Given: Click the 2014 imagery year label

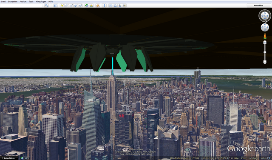Looking at the screenshot, I should tap(27, 158).
